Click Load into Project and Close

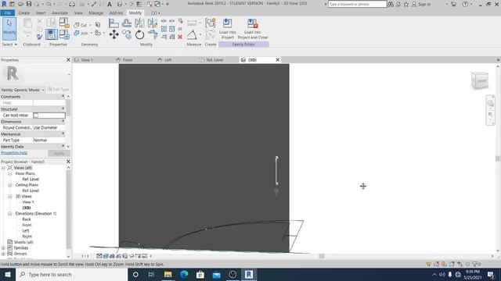coord(252,29)
